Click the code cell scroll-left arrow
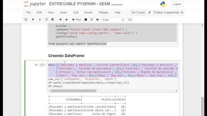Image resolution: width=207 pixels, height=116 pixels. [49, 91]
